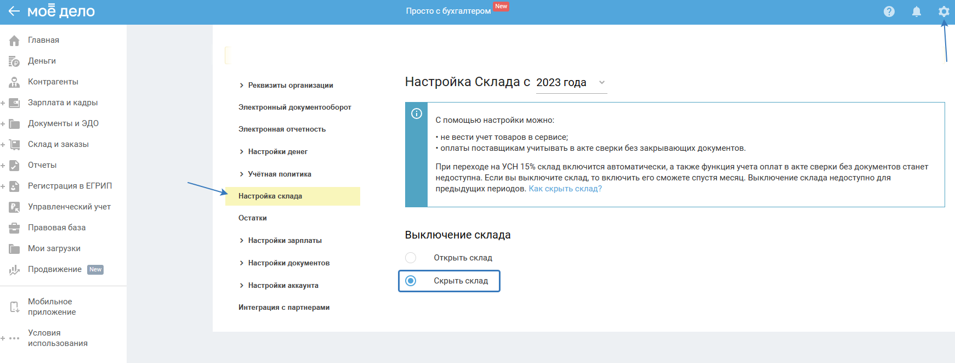Click the Склад и заказы icon
This screenshot has width=955, height=363.
click(x=14, y=144)
